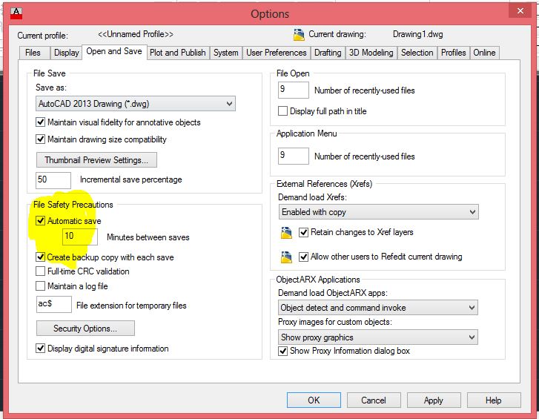The width and height of the screenshot is (539, 419).
Task: Enable Maintain a log file
Action: coord(41,286)
